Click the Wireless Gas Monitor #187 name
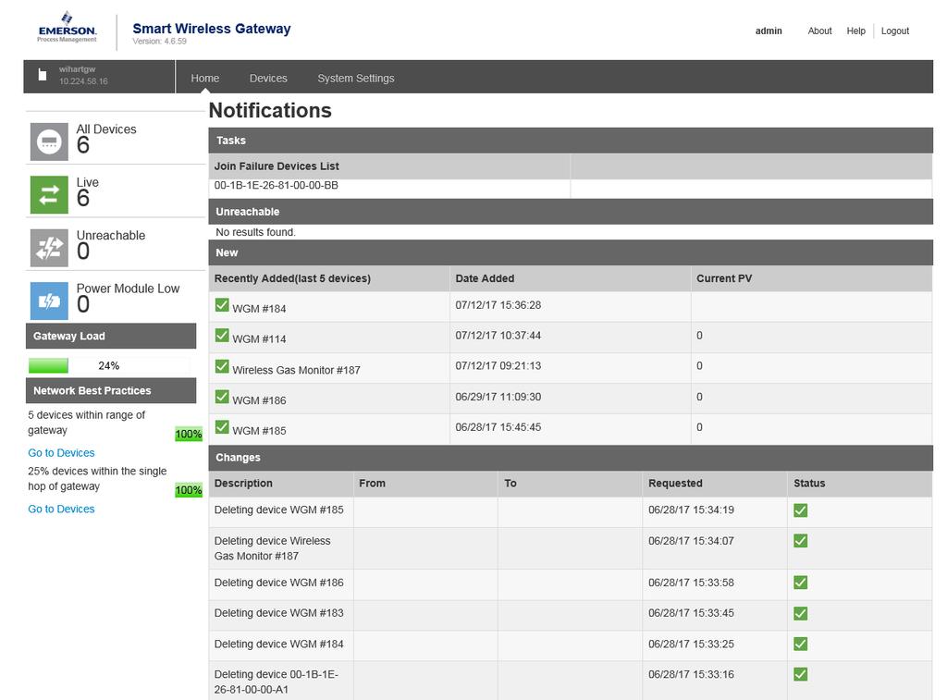 [x=296, y=370]
